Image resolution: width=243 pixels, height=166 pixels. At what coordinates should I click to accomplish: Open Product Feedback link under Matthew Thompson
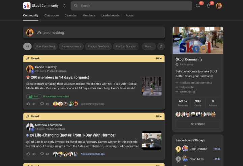[x=55, y=129]
